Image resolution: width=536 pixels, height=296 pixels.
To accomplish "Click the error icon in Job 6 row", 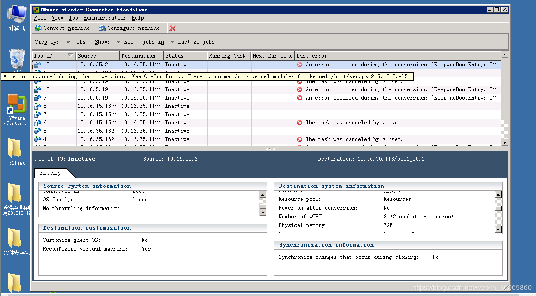I will point(300,123).
